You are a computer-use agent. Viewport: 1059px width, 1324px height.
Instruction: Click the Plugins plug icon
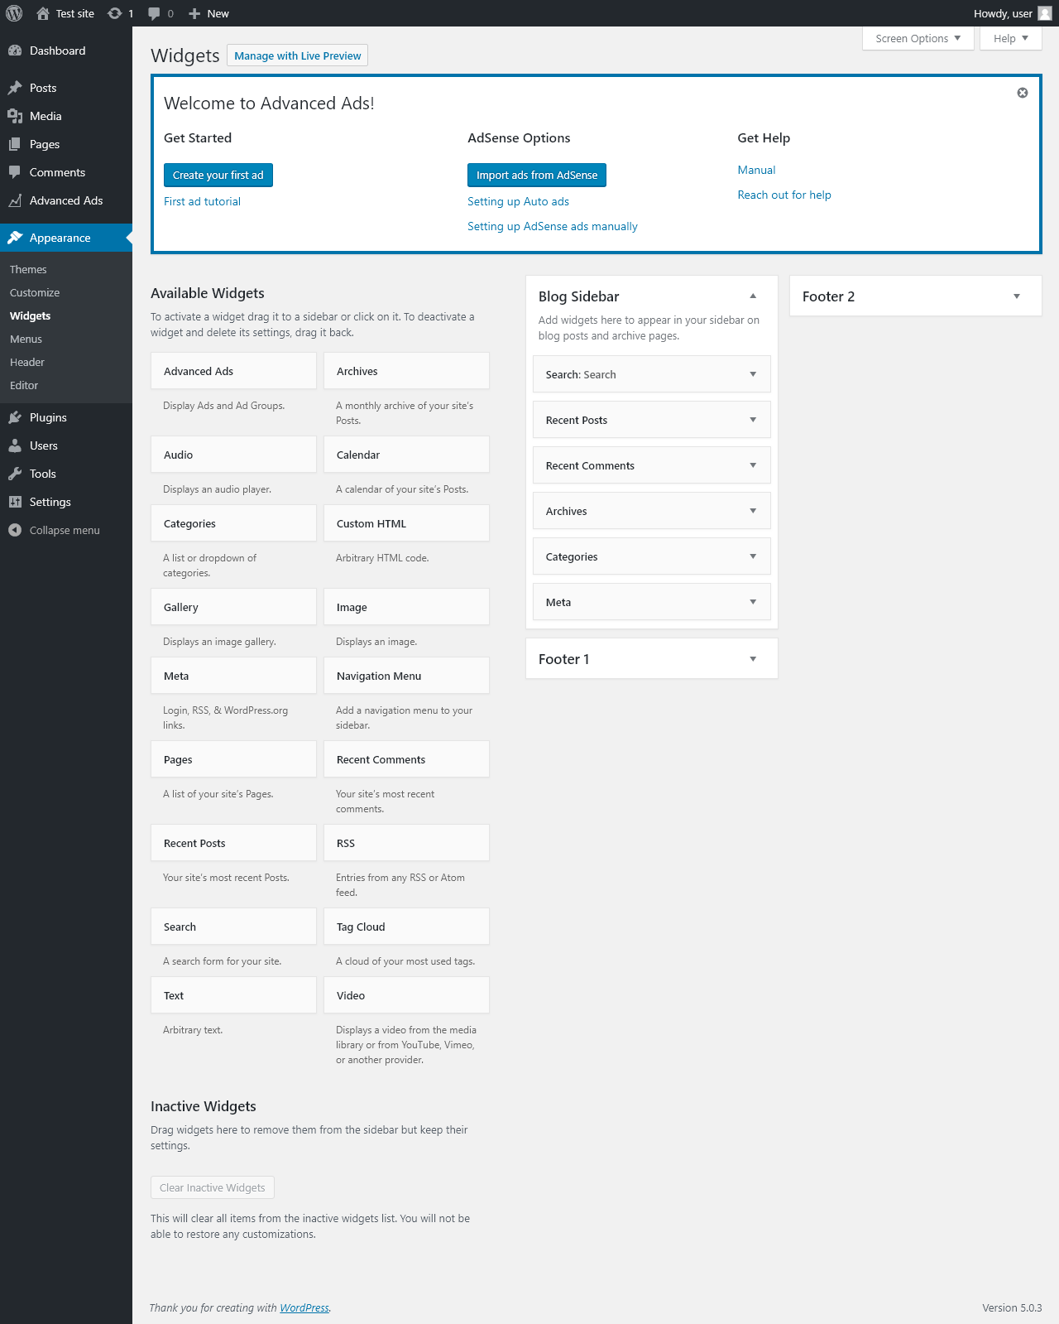coord(15,417)
